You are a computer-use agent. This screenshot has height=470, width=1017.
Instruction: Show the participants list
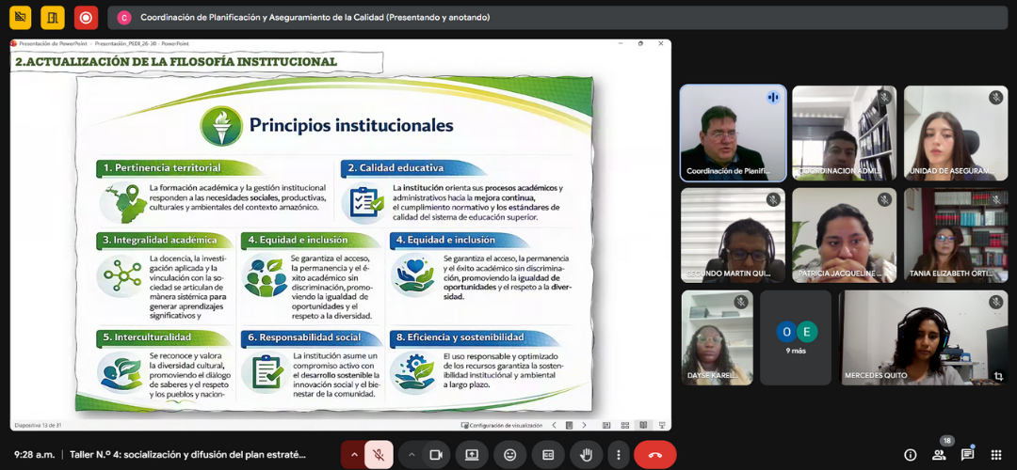(x=939, y=455)
